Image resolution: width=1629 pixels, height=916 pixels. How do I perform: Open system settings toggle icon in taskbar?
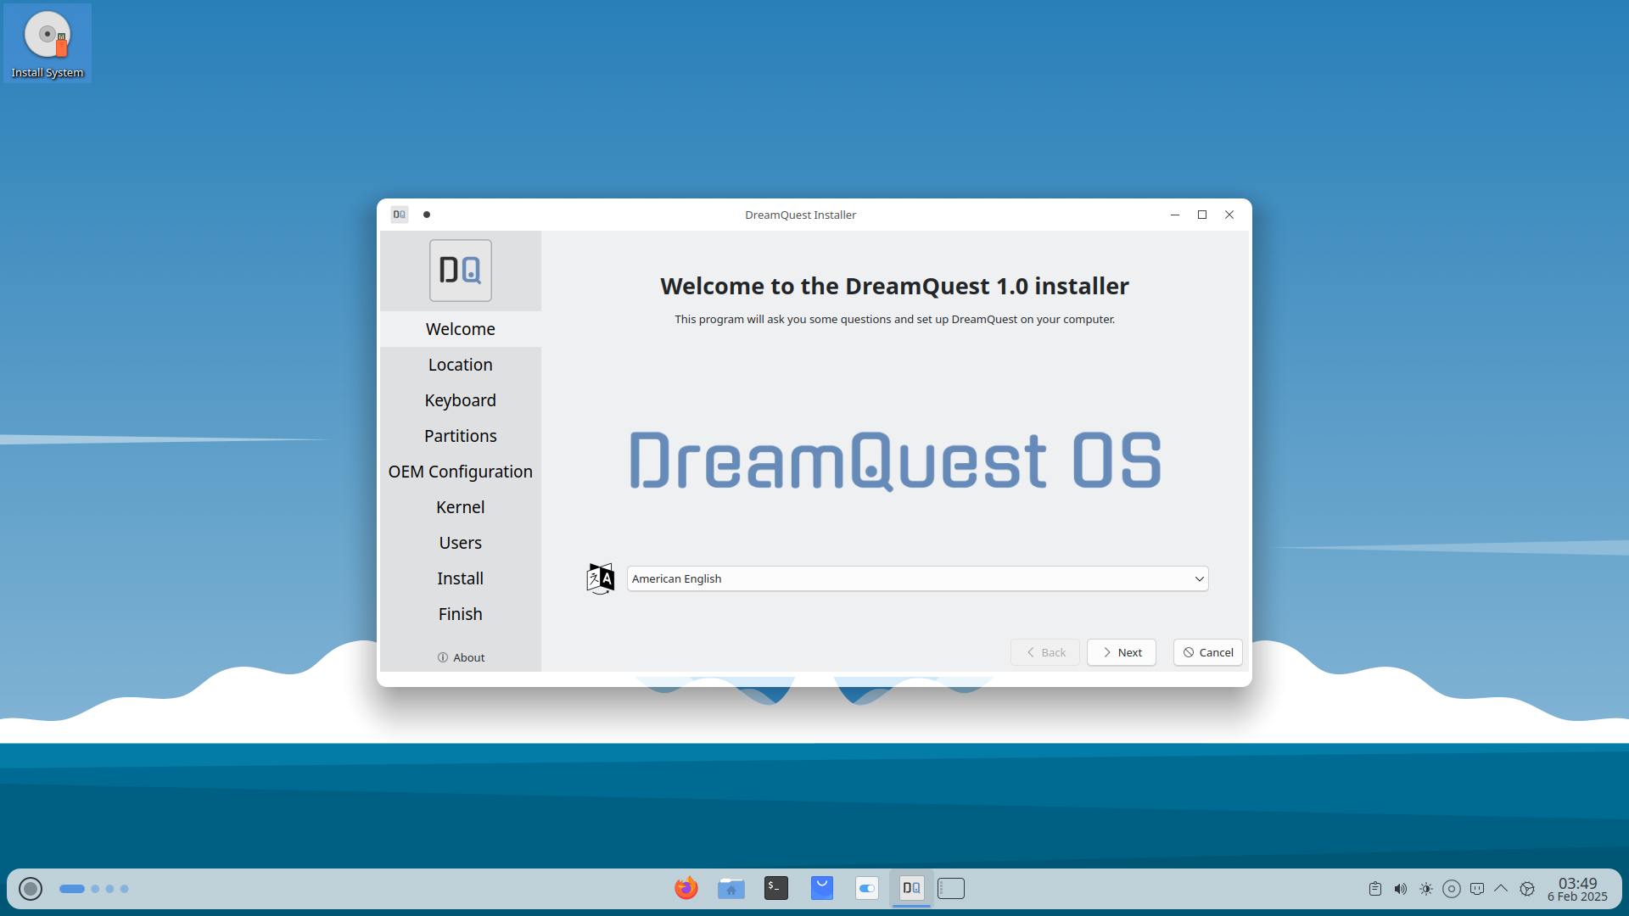click(866, 888)
